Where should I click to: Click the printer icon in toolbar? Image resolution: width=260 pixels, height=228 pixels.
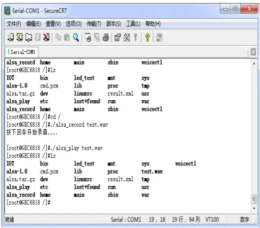pyautogui.click(x=106, y=37)
